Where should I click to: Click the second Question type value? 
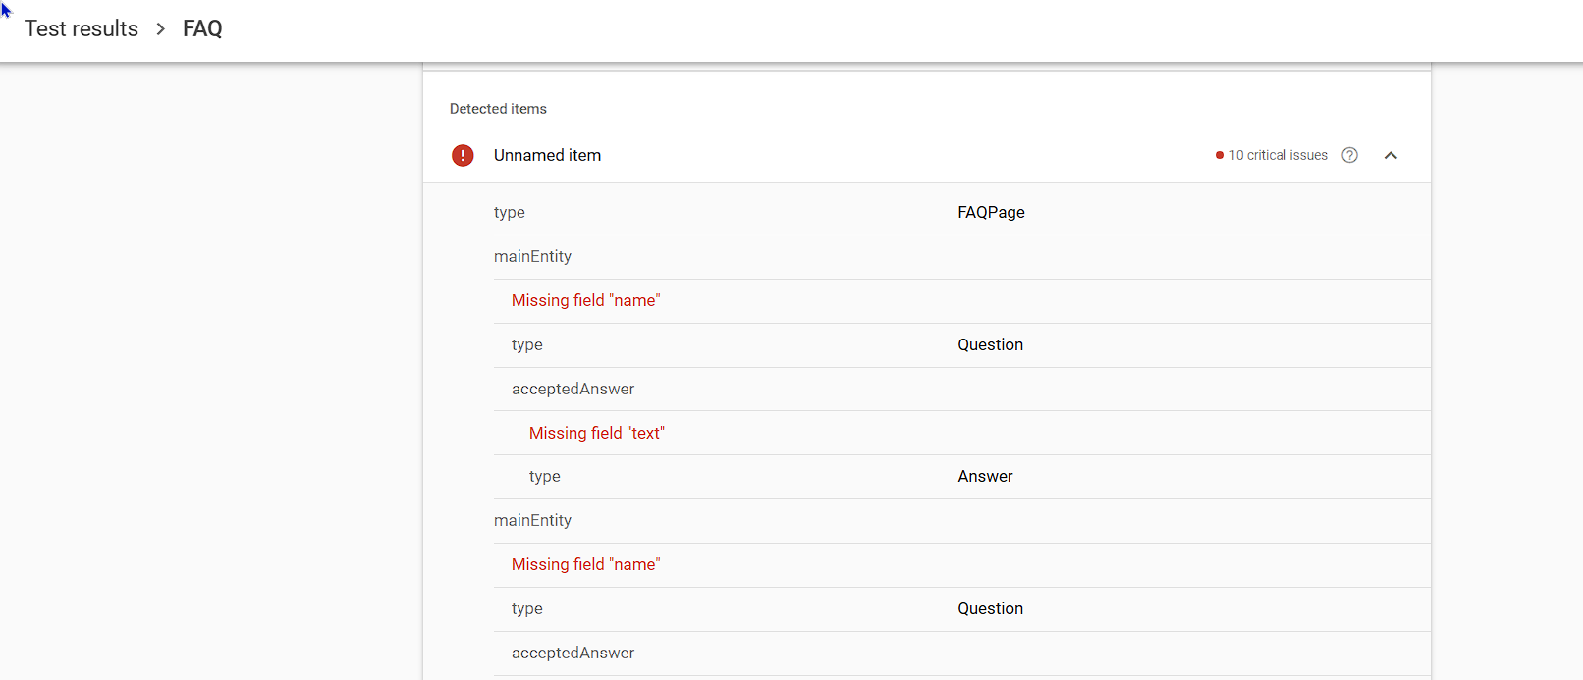pos(990,608)
